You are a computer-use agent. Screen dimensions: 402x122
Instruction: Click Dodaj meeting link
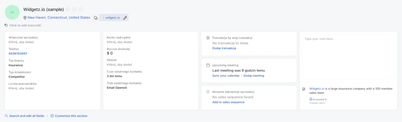pos(254,75)
